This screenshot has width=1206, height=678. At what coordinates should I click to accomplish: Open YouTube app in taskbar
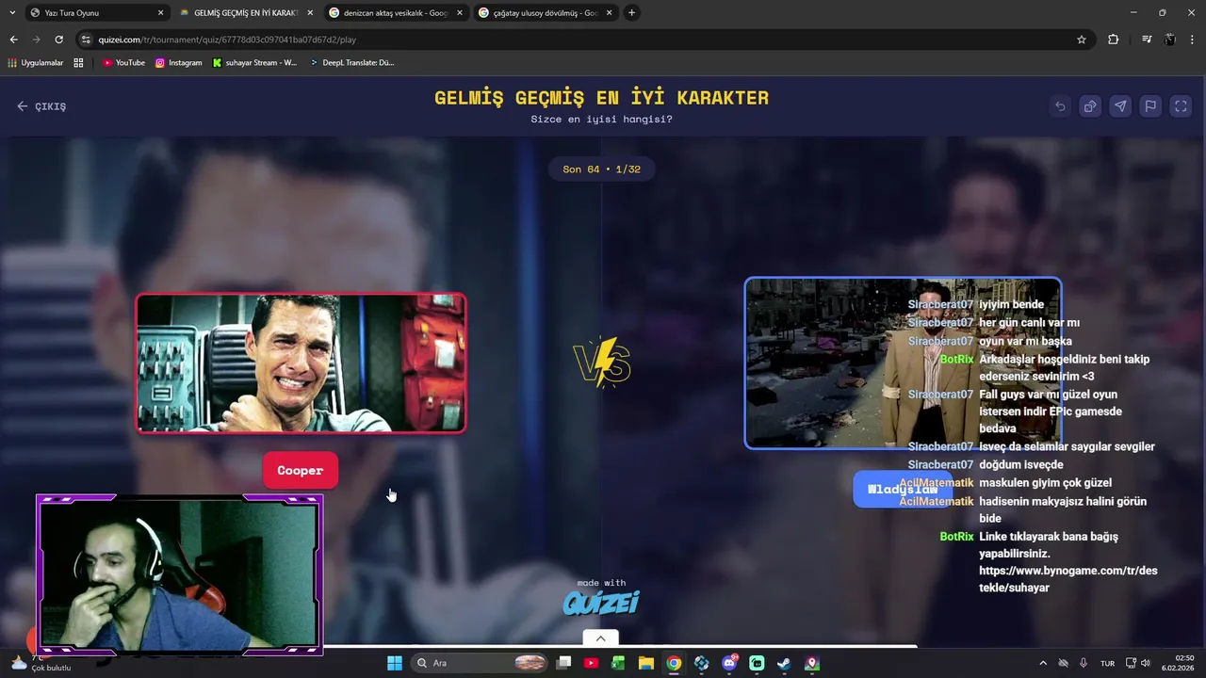coord(591,663)
